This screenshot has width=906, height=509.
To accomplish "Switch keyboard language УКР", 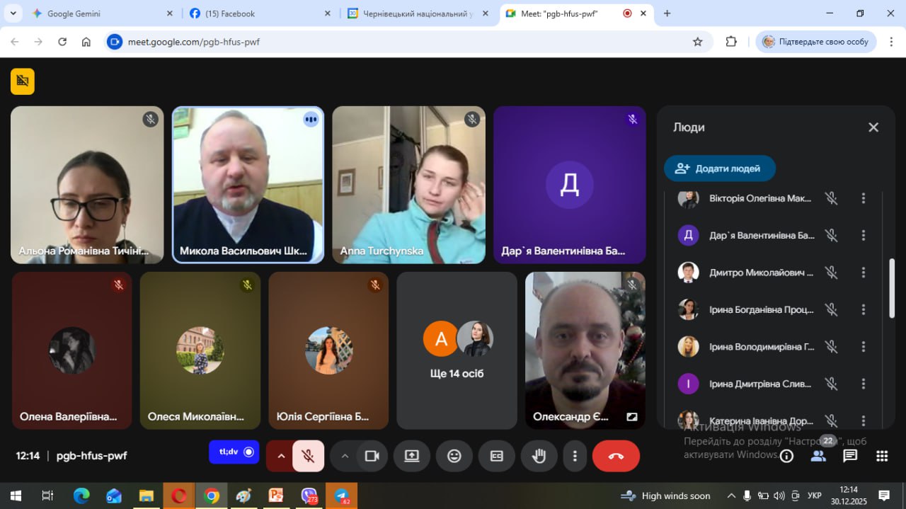I will (x=815, y=496).
